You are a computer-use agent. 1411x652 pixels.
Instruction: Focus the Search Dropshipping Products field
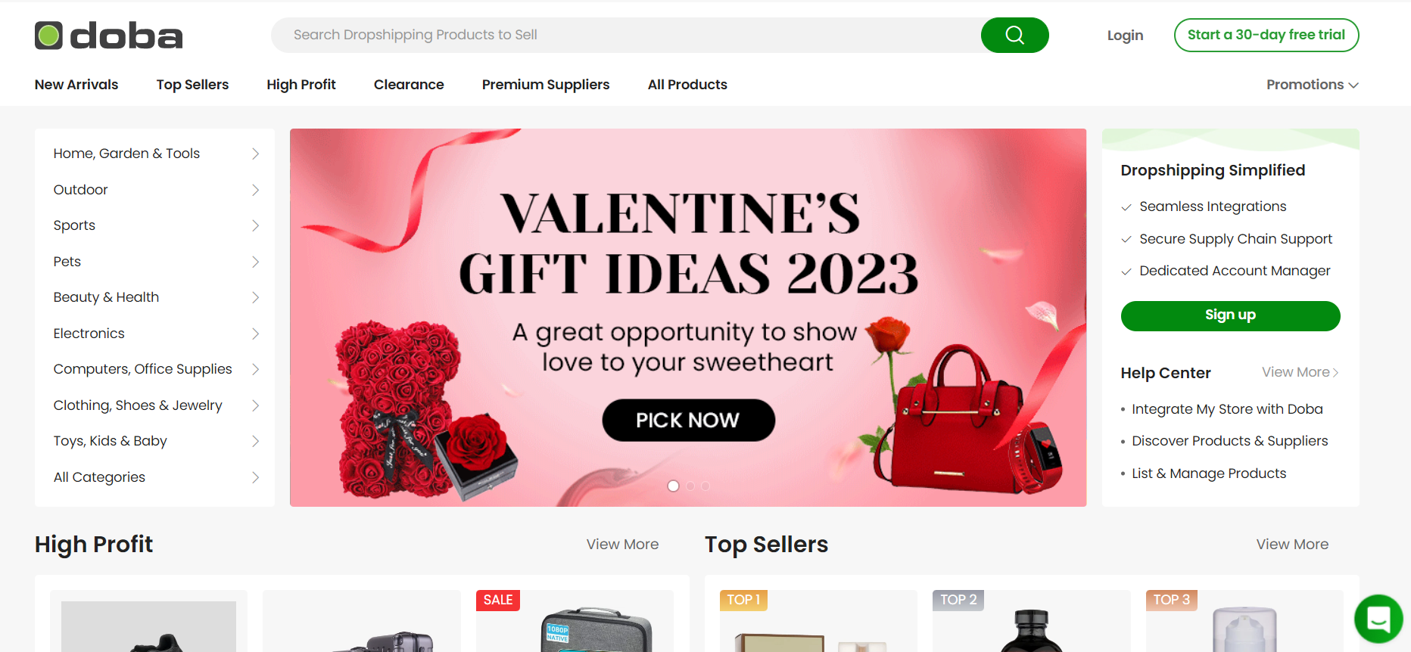[626, 35]
